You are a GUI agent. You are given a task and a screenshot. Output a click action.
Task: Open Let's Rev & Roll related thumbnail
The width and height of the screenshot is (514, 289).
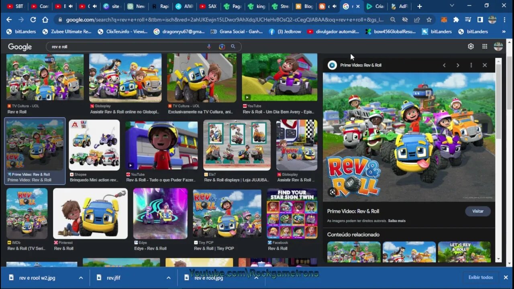point(464,252)
